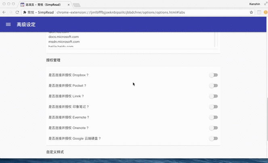The image size is (268, 163).
Task: Turn on Onenote authorization switch
Action: pos(214,128)
